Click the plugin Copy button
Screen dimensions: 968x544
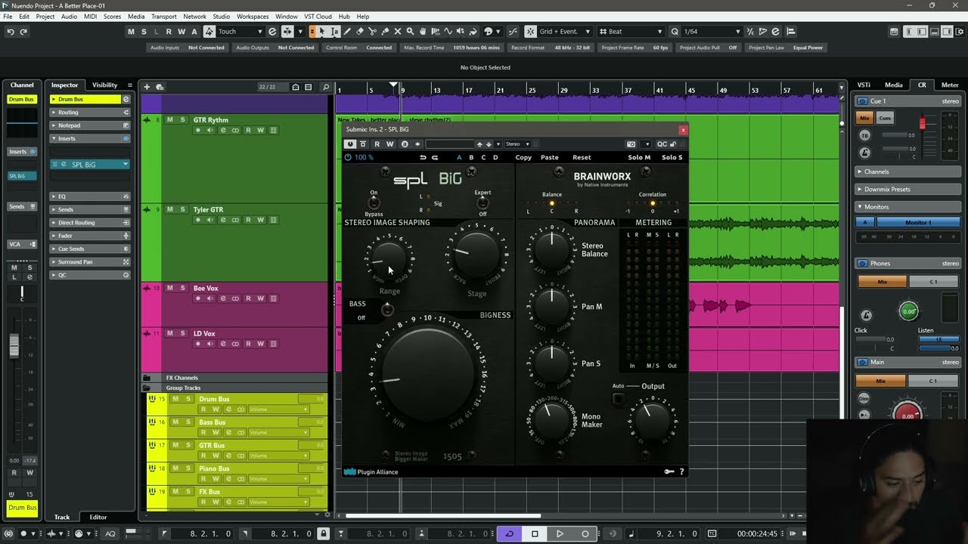pos(523,158)
